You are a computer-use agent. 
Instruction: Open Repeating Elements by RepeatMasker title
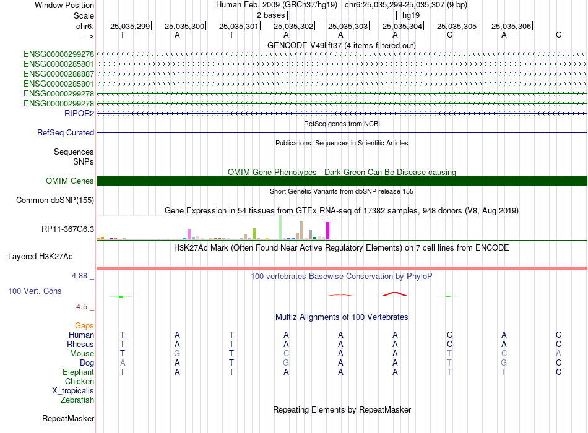click(342, 410)
